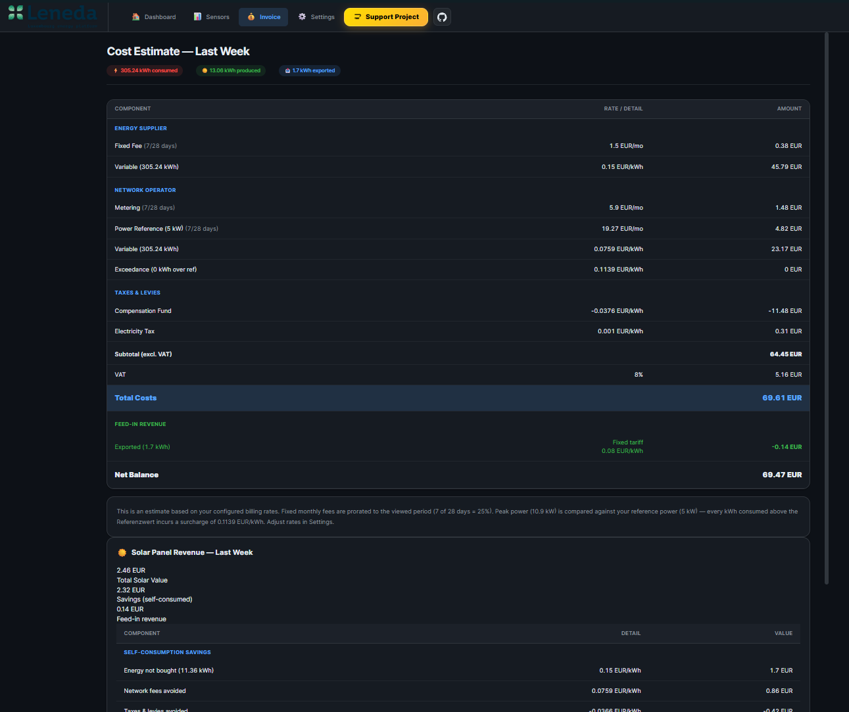Click the lightning icon in consumed badge
Viewport: 849px width, 712px height.
tap(116, 70)
